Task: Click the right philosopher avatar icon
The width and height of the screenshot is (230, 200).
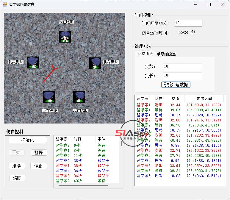Action: [95, 63]
